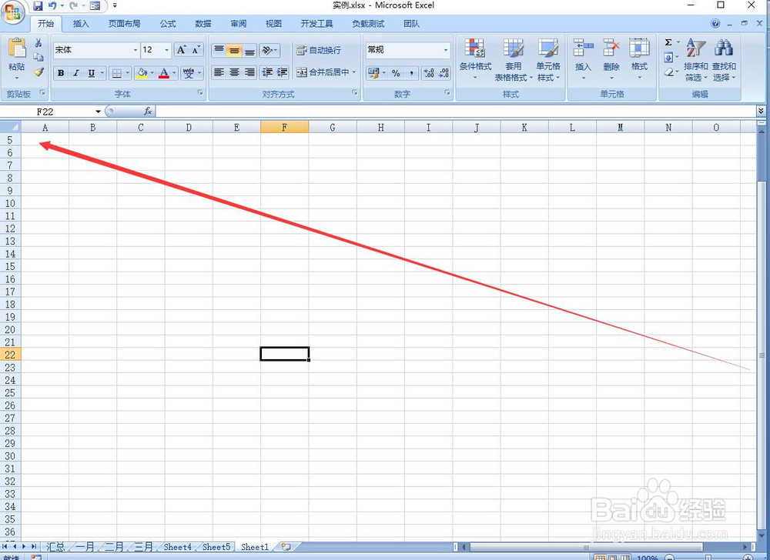The image size is (770, 560).
Task: Click the 删除 delete cells icon
Action: (x=611, y=49)
